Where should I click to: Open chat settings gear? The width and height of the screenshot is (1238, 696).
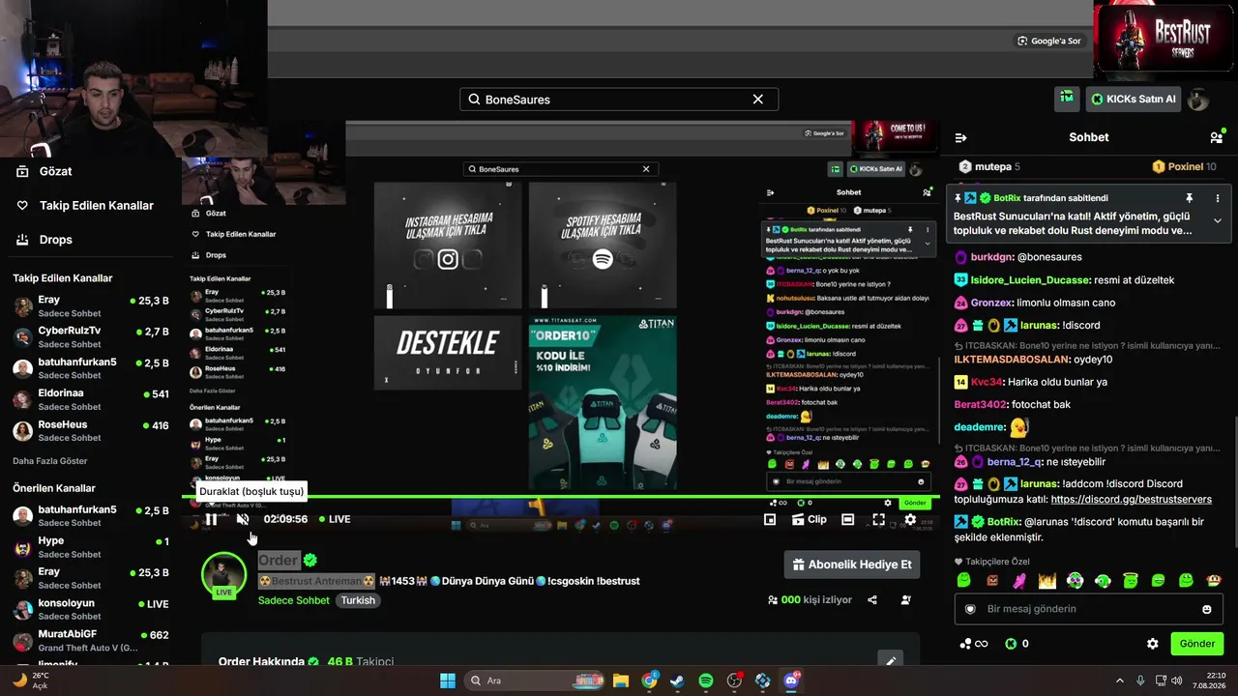click(x=1153, y=644)
